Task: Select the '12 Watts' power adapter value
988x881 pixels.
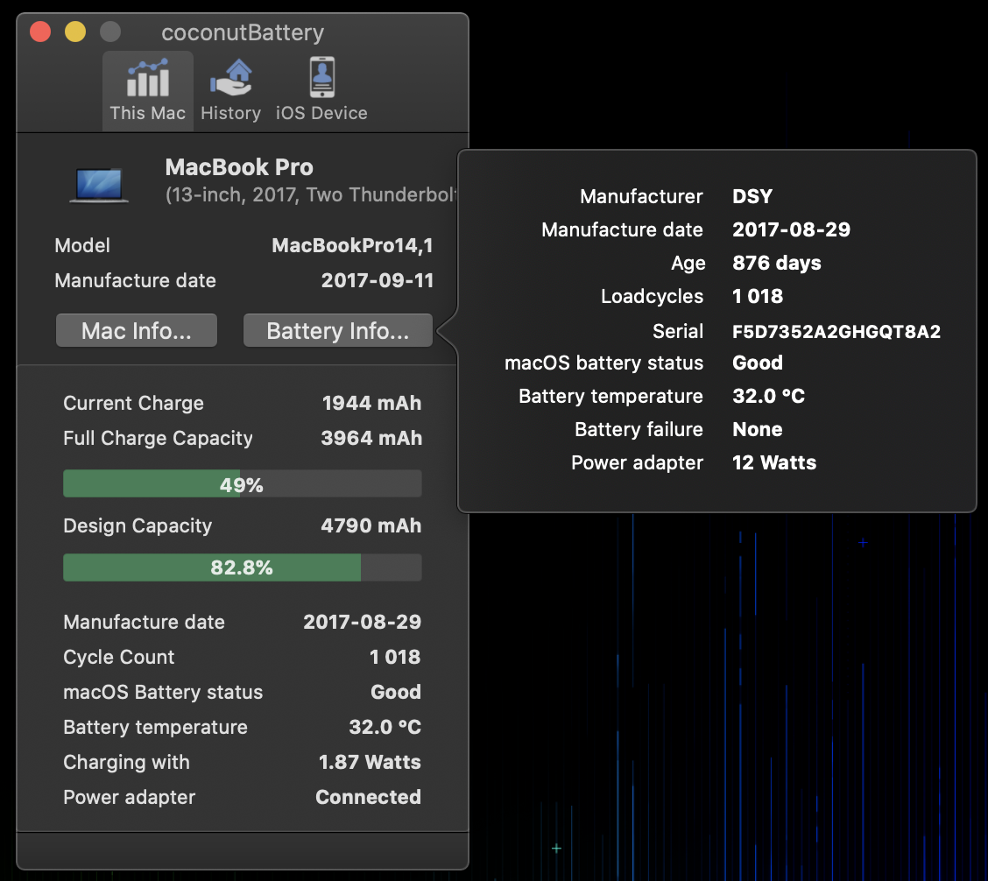Action: pos(774,462)
